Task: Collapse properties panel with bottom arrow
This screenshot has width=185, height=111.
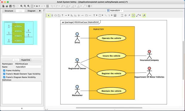Action: pos(22,108)
